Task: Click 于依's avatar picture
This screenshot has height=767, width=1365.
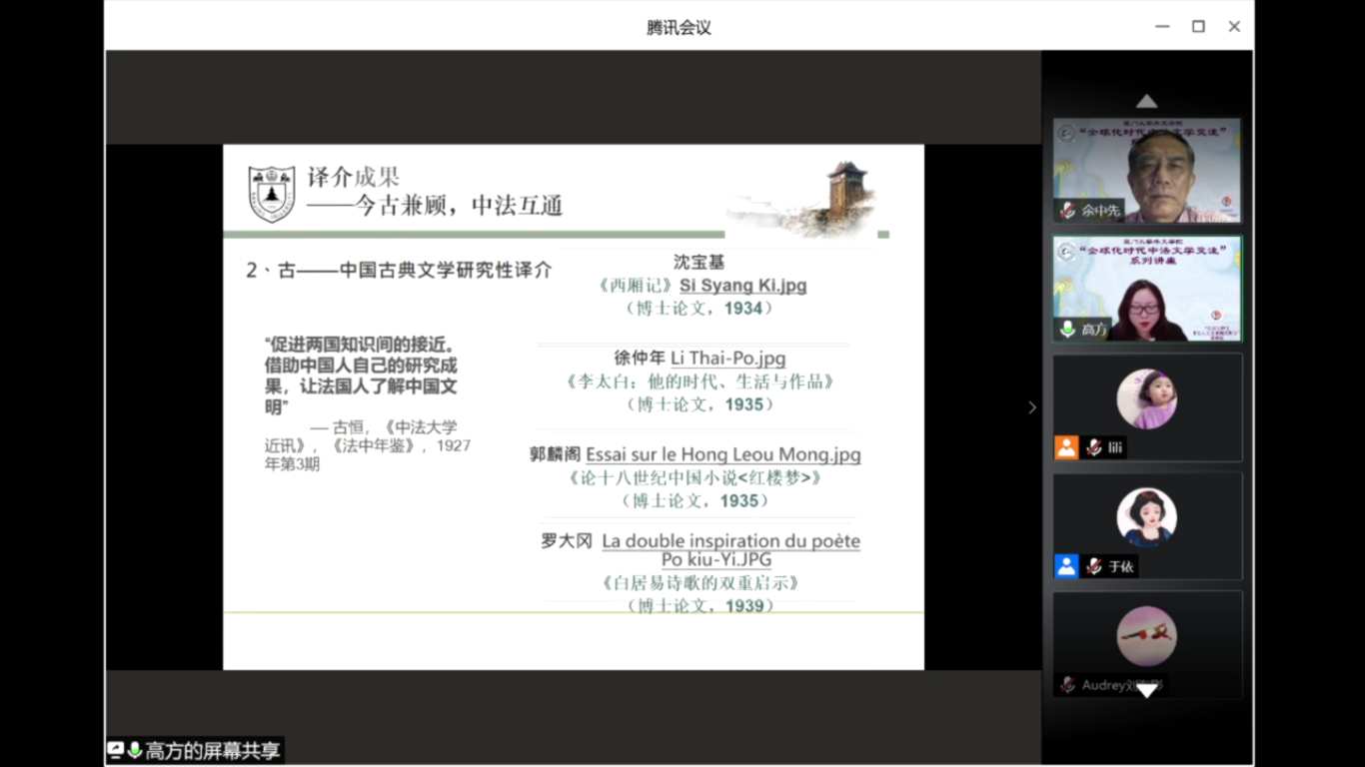Action: (x=1146, y=517)
